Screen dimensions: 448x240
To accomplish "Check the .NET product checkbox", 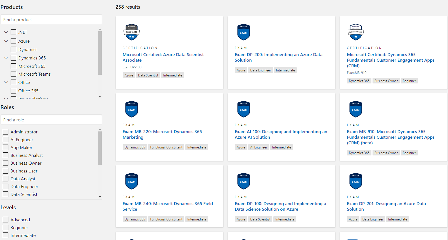I will click(13, 32).
